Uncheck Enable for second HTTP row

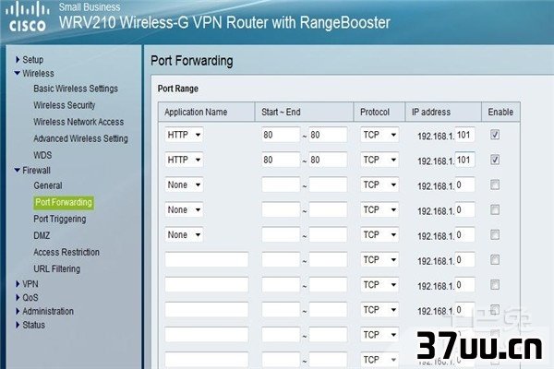point(495,160)
